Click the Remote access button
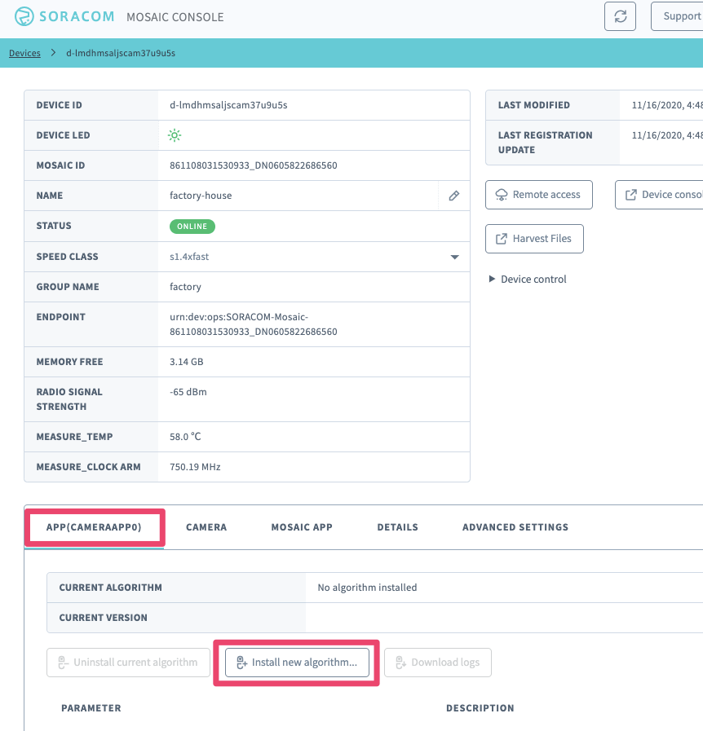Image resolution: width=703 pixels, height=731 pixels. (x=539, y=195)
